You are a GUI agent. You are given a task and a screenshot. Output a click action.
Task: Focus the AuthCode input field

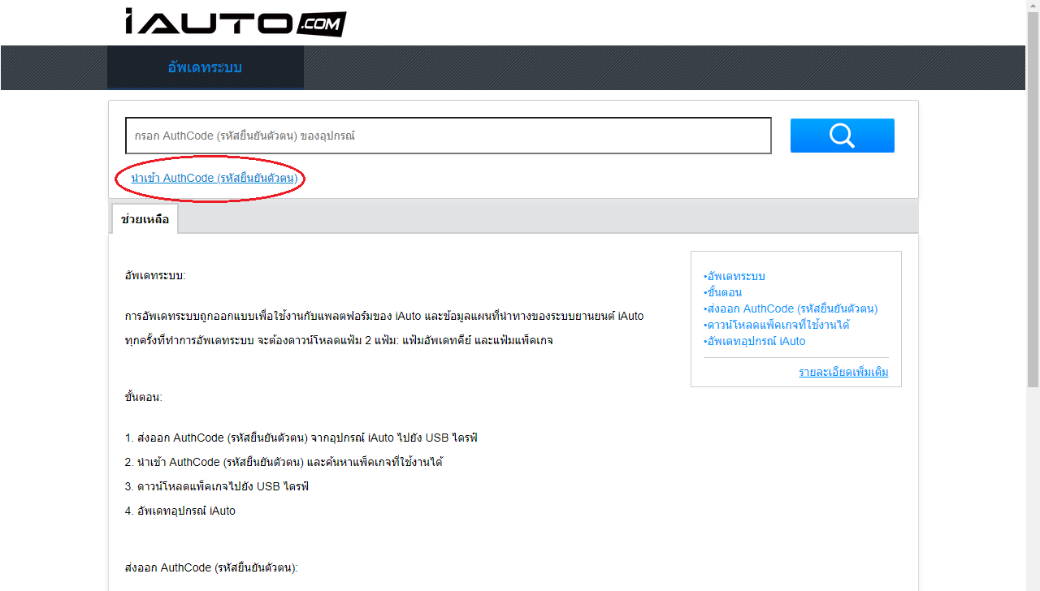448,135
